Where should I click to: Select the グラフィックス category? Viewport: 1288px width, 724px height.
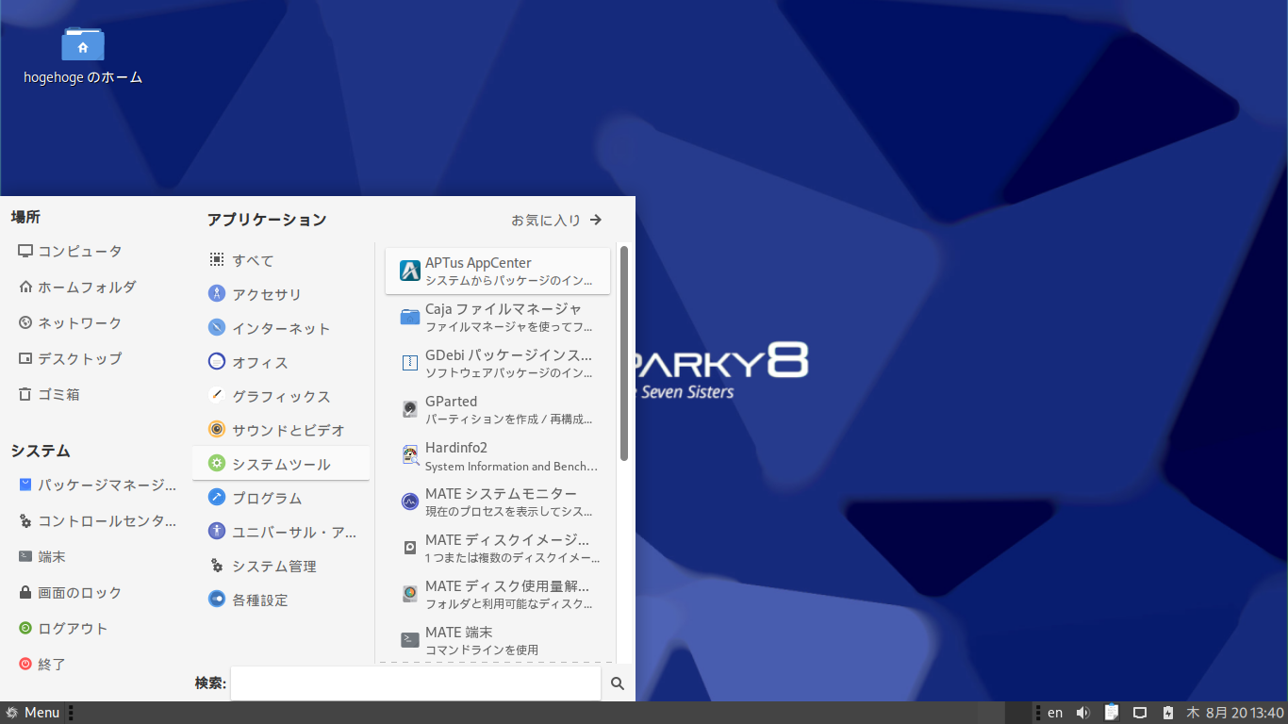coord(281,396)
